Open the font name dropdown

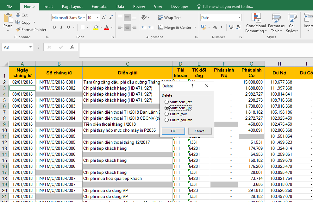(84, 18)
